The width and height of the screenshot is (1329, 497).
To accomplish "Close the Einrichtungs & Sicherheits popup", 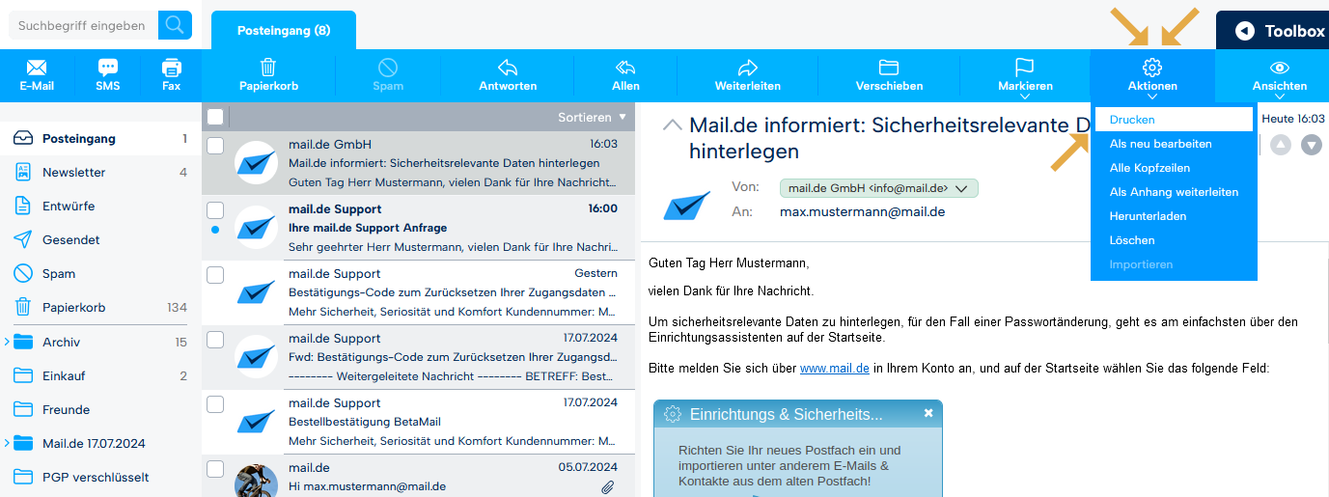I will (928, 413).
